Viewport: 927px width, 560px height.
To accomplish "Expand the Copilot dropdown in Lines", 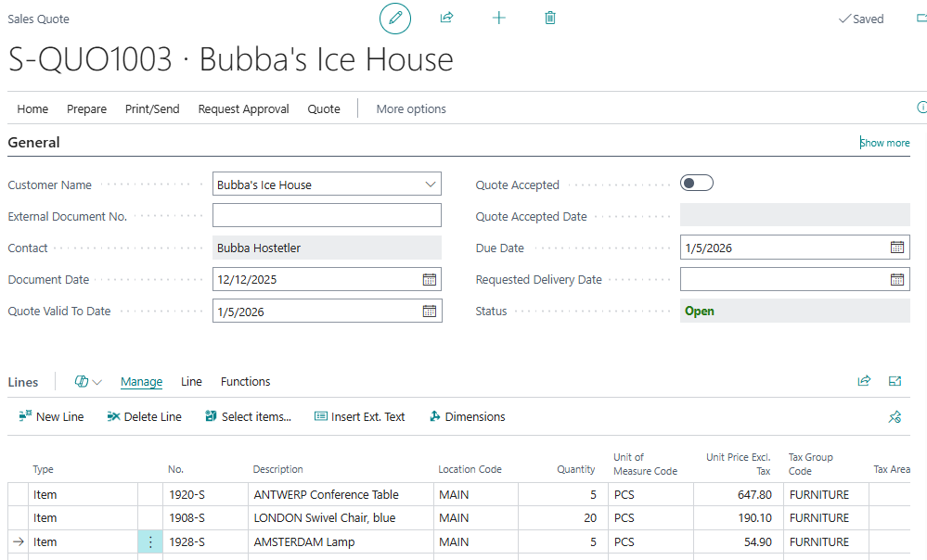I will pos(88,381).
